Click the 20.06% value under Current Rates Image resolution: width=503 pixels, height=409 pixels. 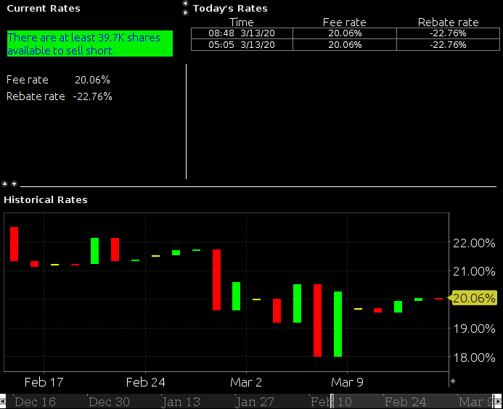(x=92, y=80)
